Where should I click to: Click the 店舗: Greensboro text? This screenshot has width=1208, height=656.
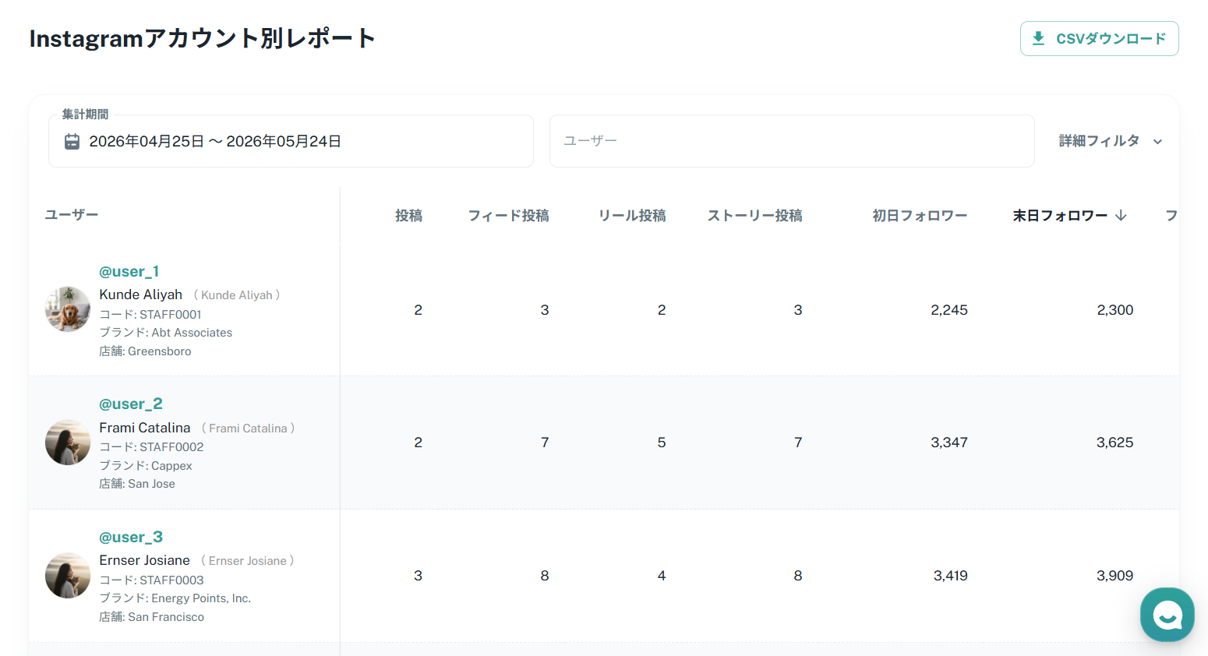click(x=145, y=351)
